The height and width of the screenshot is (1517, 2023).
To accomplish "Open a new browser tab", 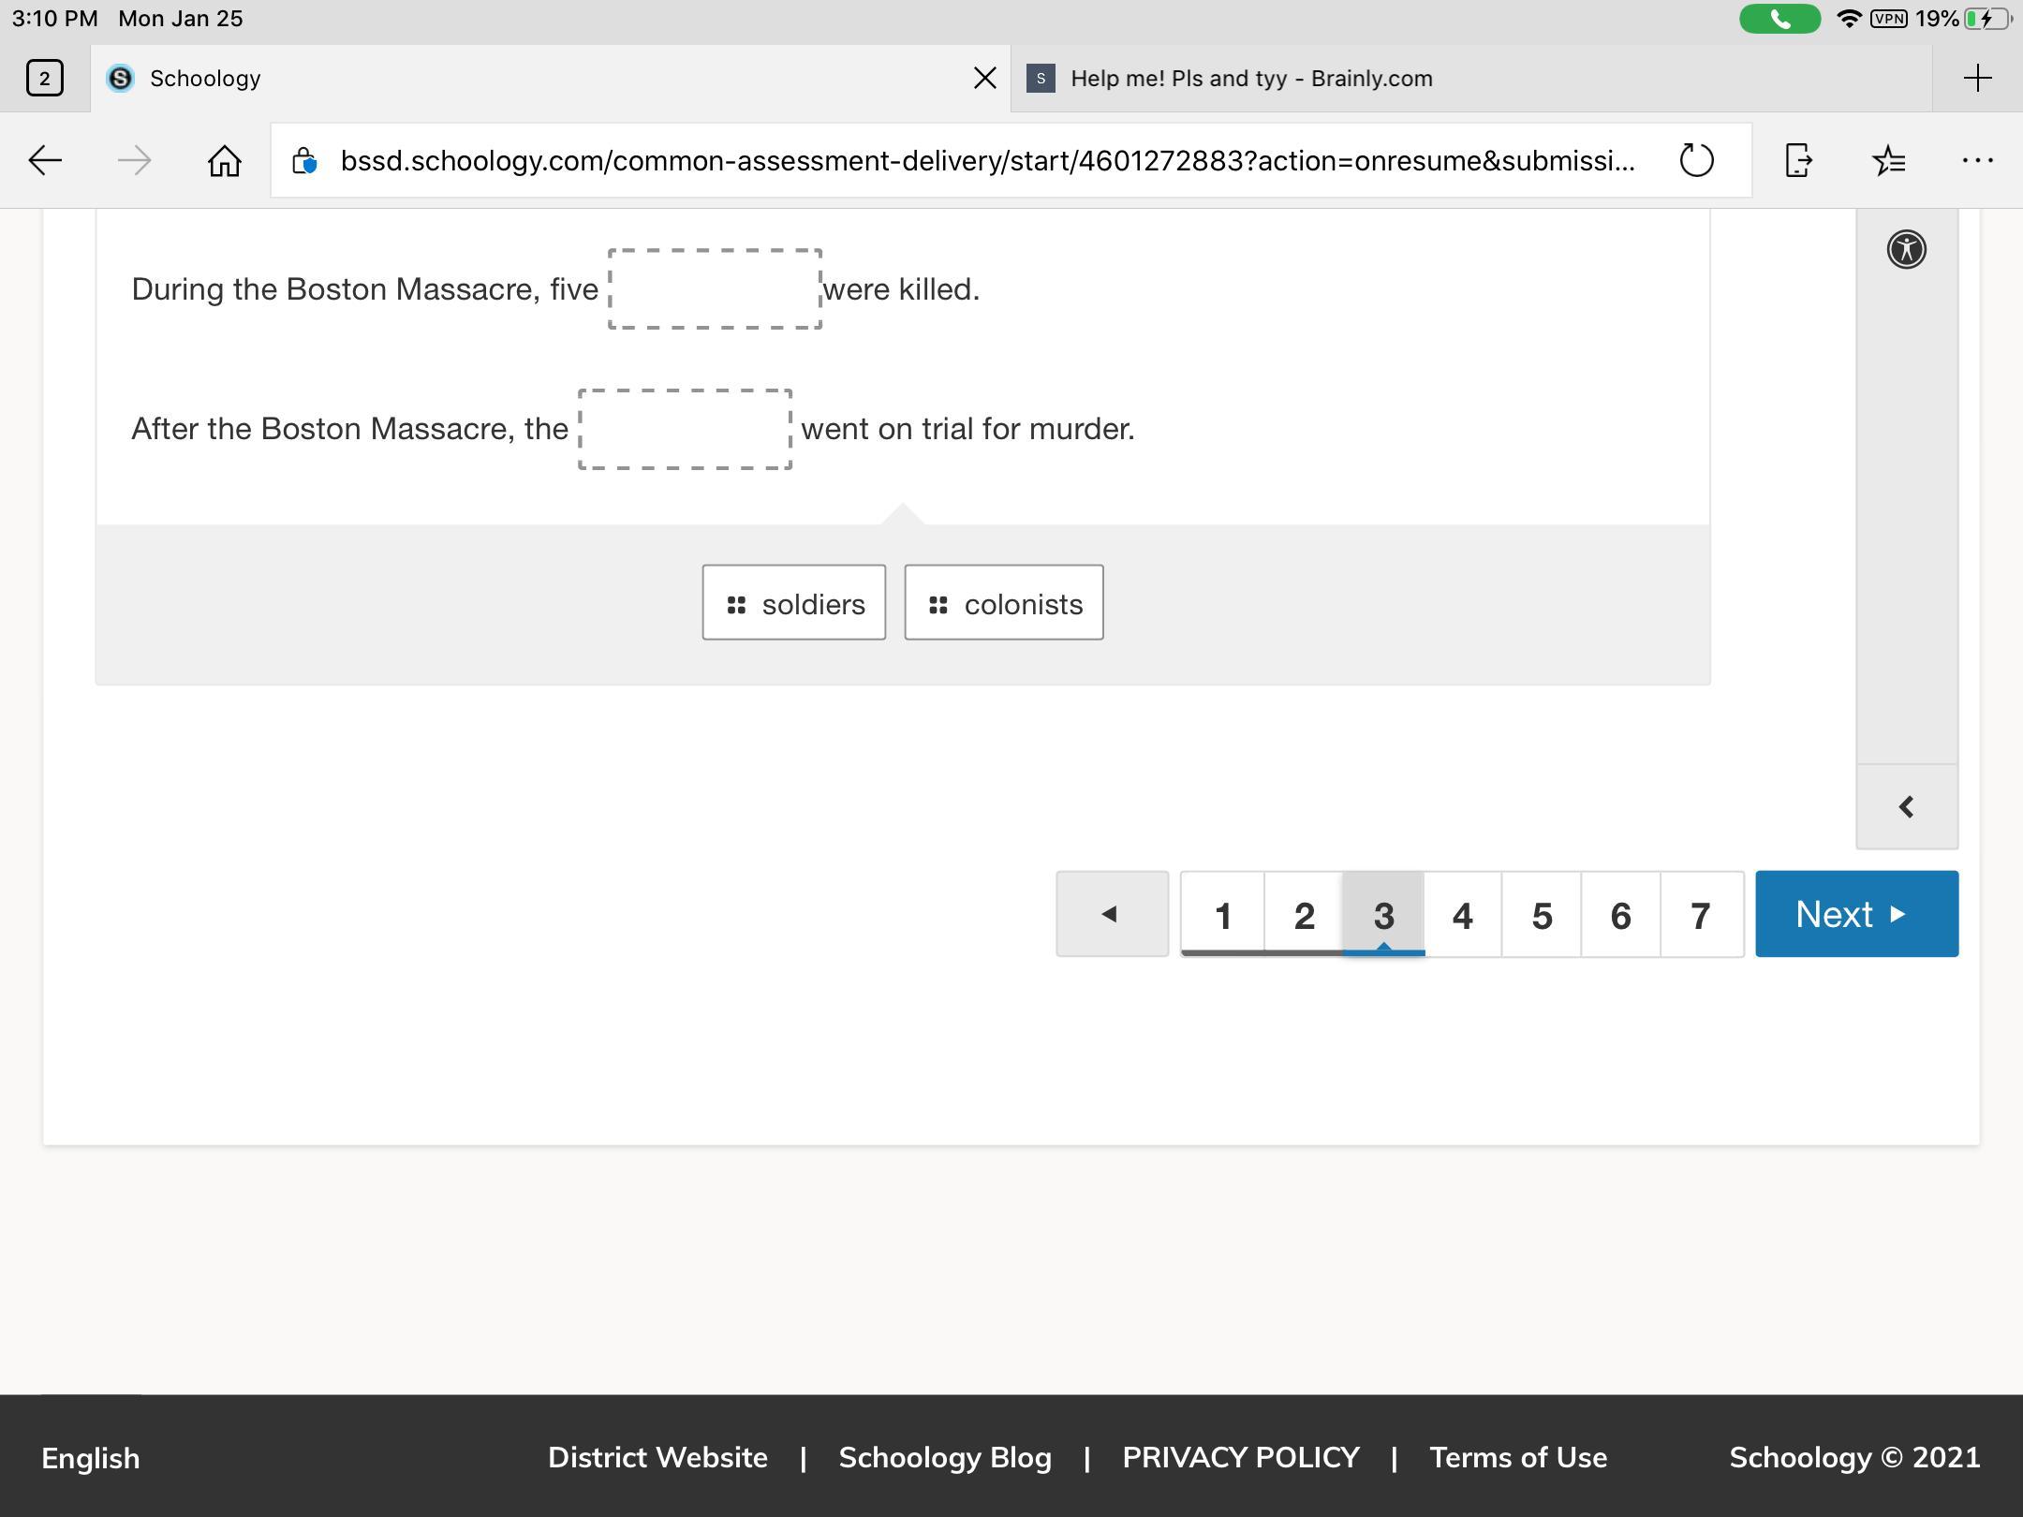I will 1977,78.
